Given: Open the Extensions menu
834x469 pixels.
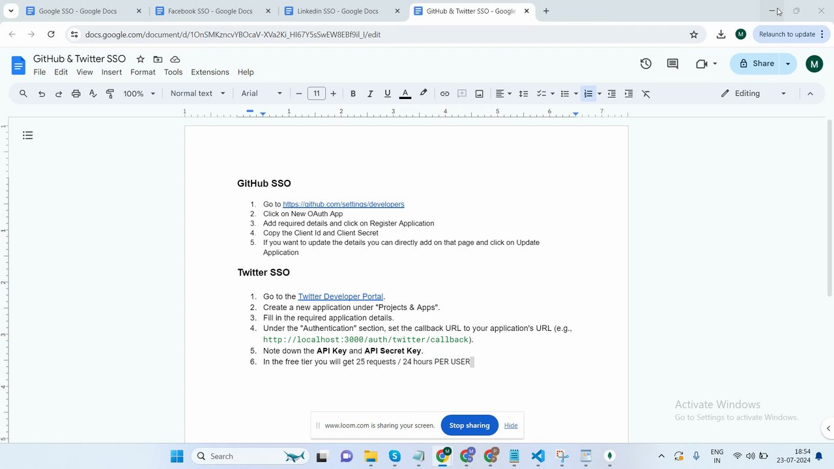Looking at the screenshot, I should click(210, 72).
